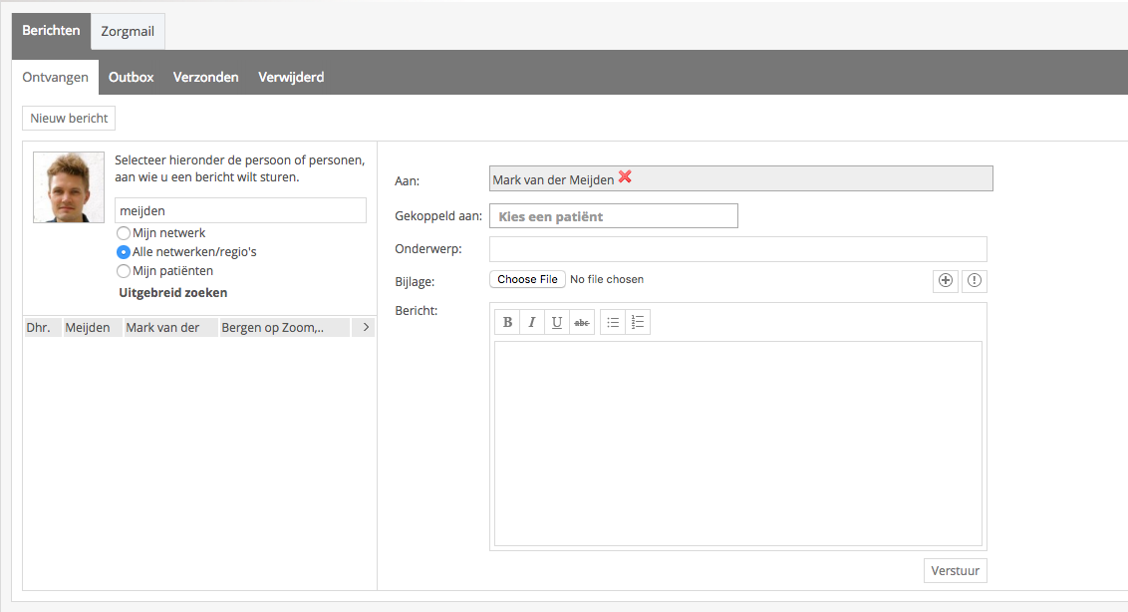Select Alle netwerken/regio's radio option
The height and width of the screenshot is (612, 1128).
[x=124, y=252]
